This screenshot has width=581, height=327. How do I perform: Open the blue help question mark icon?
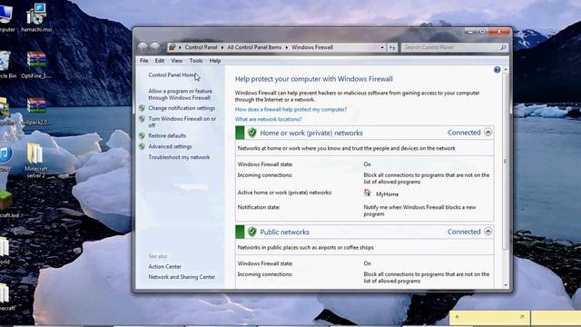pos(497,70)
